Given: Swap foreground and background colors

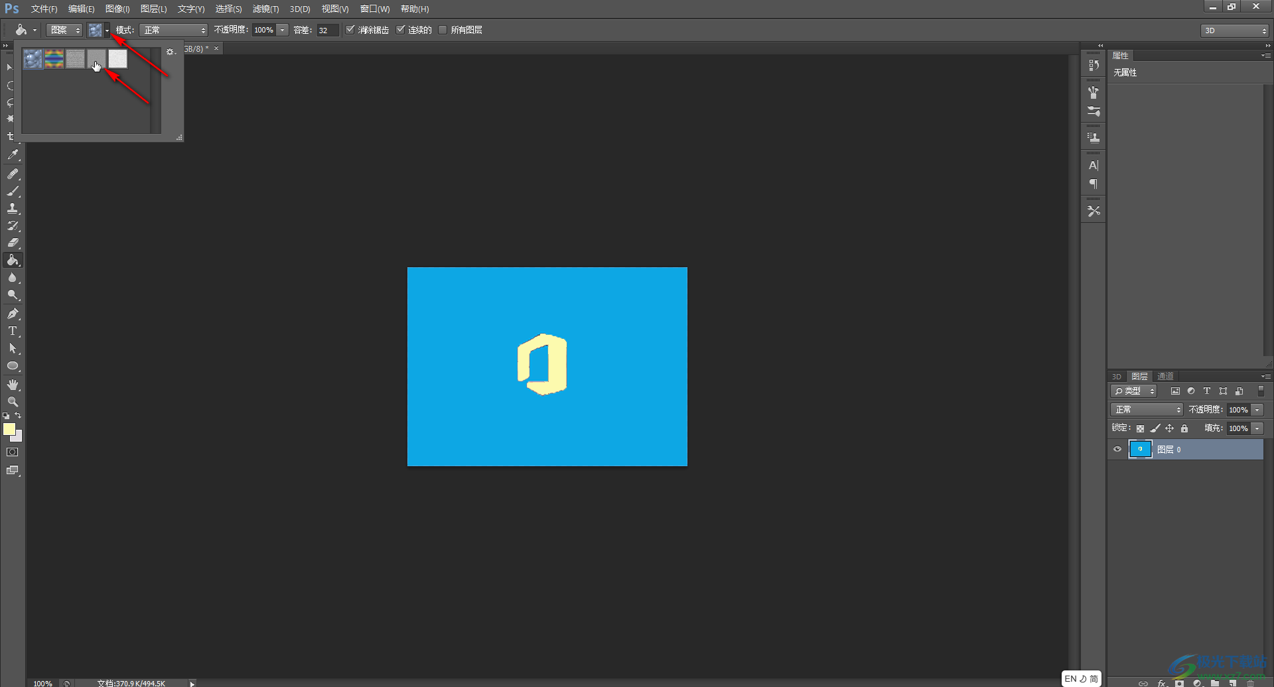Looking at the screenshot, I should click(x=19, y=415).
